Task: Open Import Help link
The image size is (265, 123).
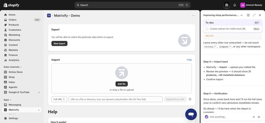Action: (189, 60)
